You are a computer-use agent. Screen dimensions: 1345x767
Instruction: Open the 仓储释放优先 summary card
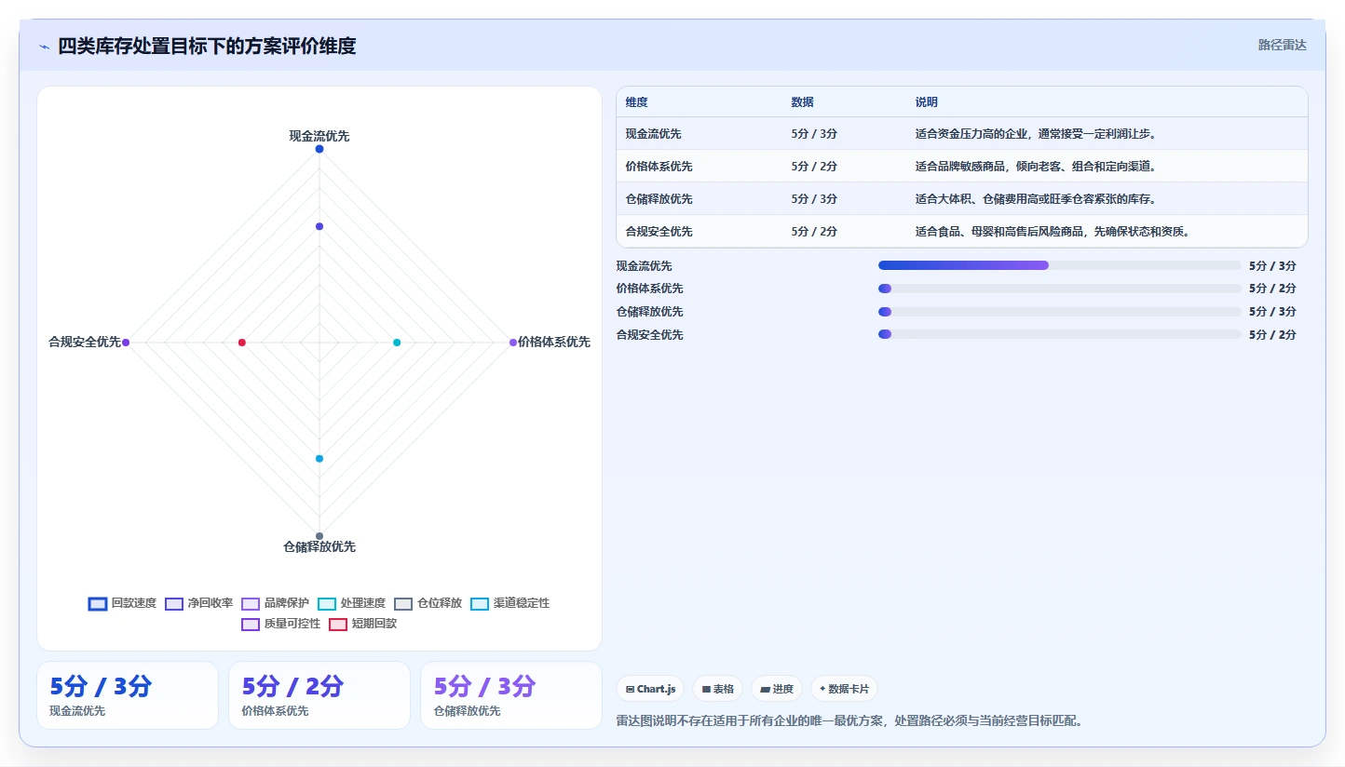[511, 695]
